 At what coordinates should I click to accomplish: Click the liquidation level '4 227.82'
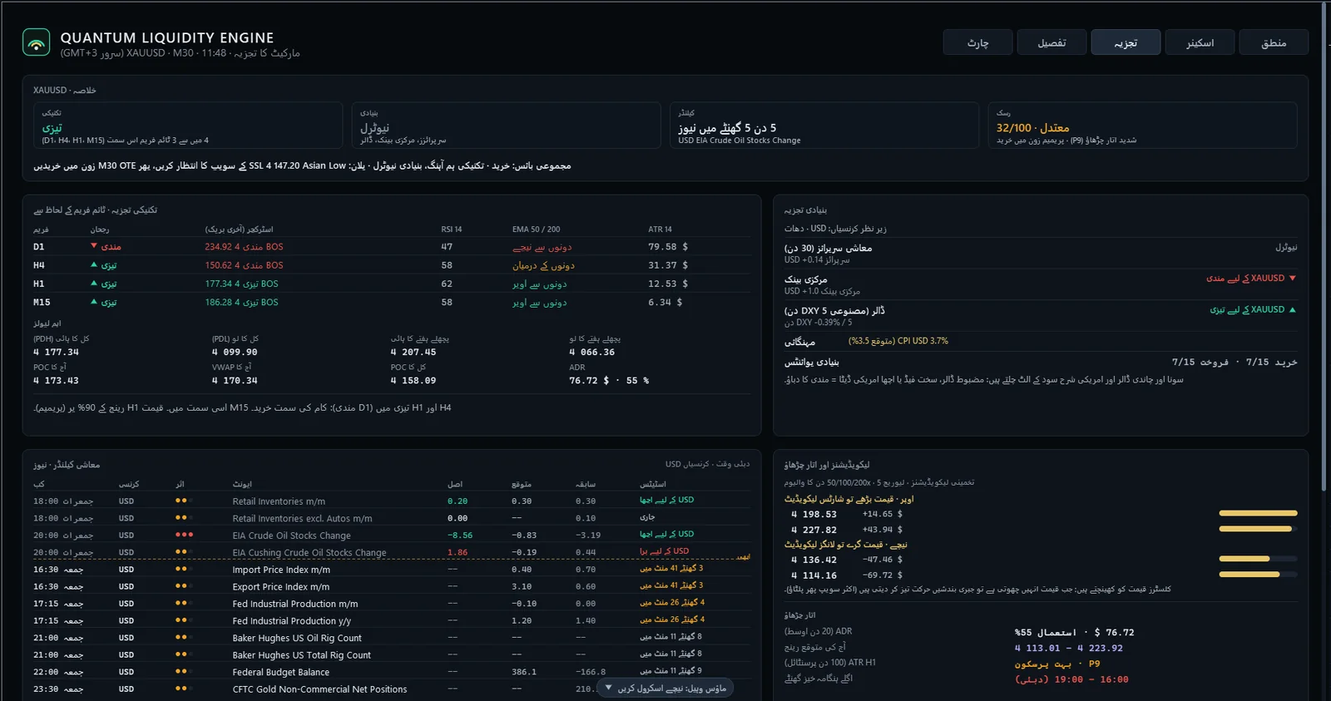pos(814,530)
